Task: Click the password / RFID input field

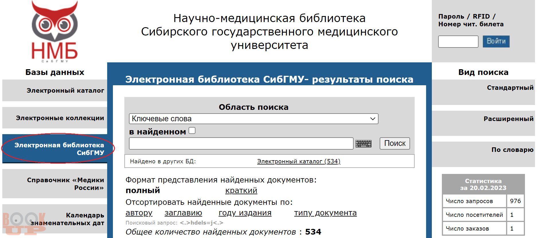Action: pos(458,42)
